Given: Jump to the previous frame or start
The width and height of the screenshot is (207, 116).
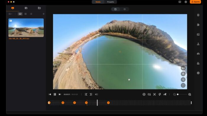Looking at the screenshot, I should click(50, 94).
